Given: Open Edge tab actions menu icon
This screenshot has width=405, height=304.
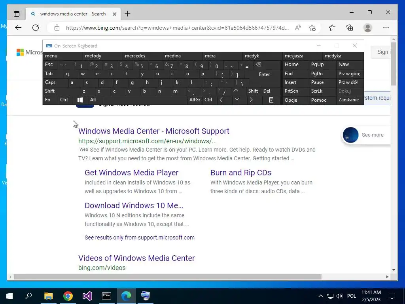Looking at the screenshot, I should click(17, 14).
